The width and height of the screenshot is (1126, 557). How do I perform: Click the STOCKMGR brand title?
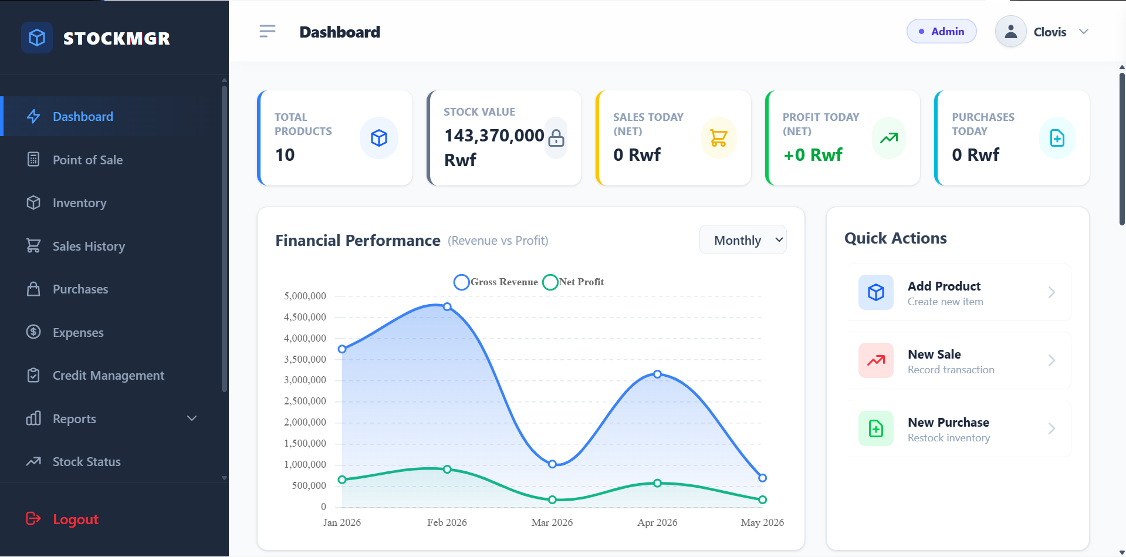(116, 38)
